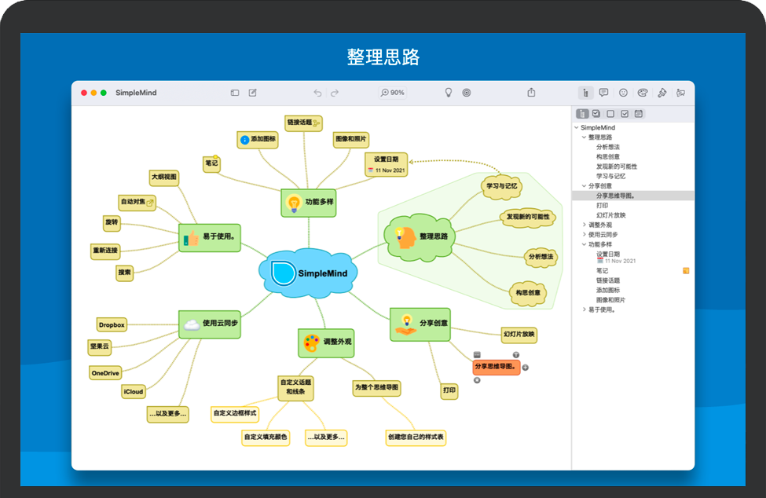Select 分析想法 row in the outline
Screen dimensions: 766x498
pyautogui.click(x=632, y=147)
